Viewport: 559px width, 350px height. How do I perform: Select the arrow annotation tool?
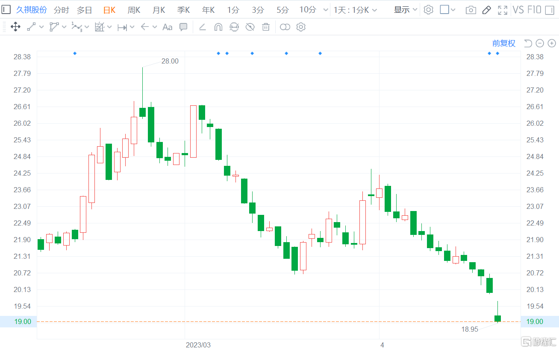(145, 27)
